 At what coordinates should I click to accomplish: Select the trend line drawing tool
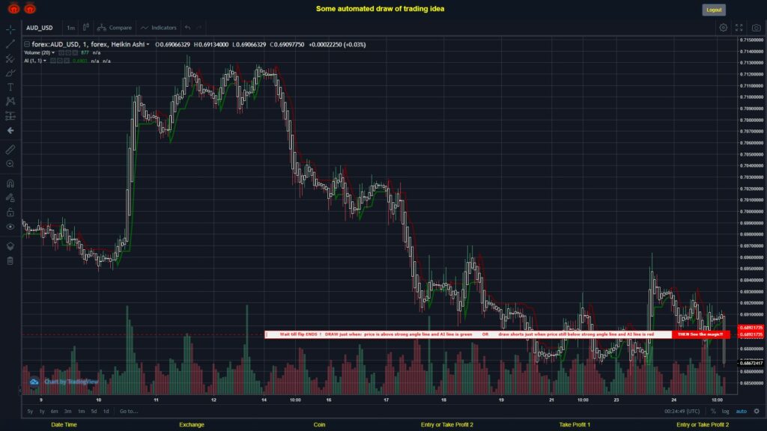[x=10, y=44]
